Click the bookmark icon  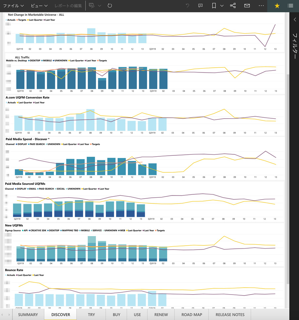click(214, 6)
